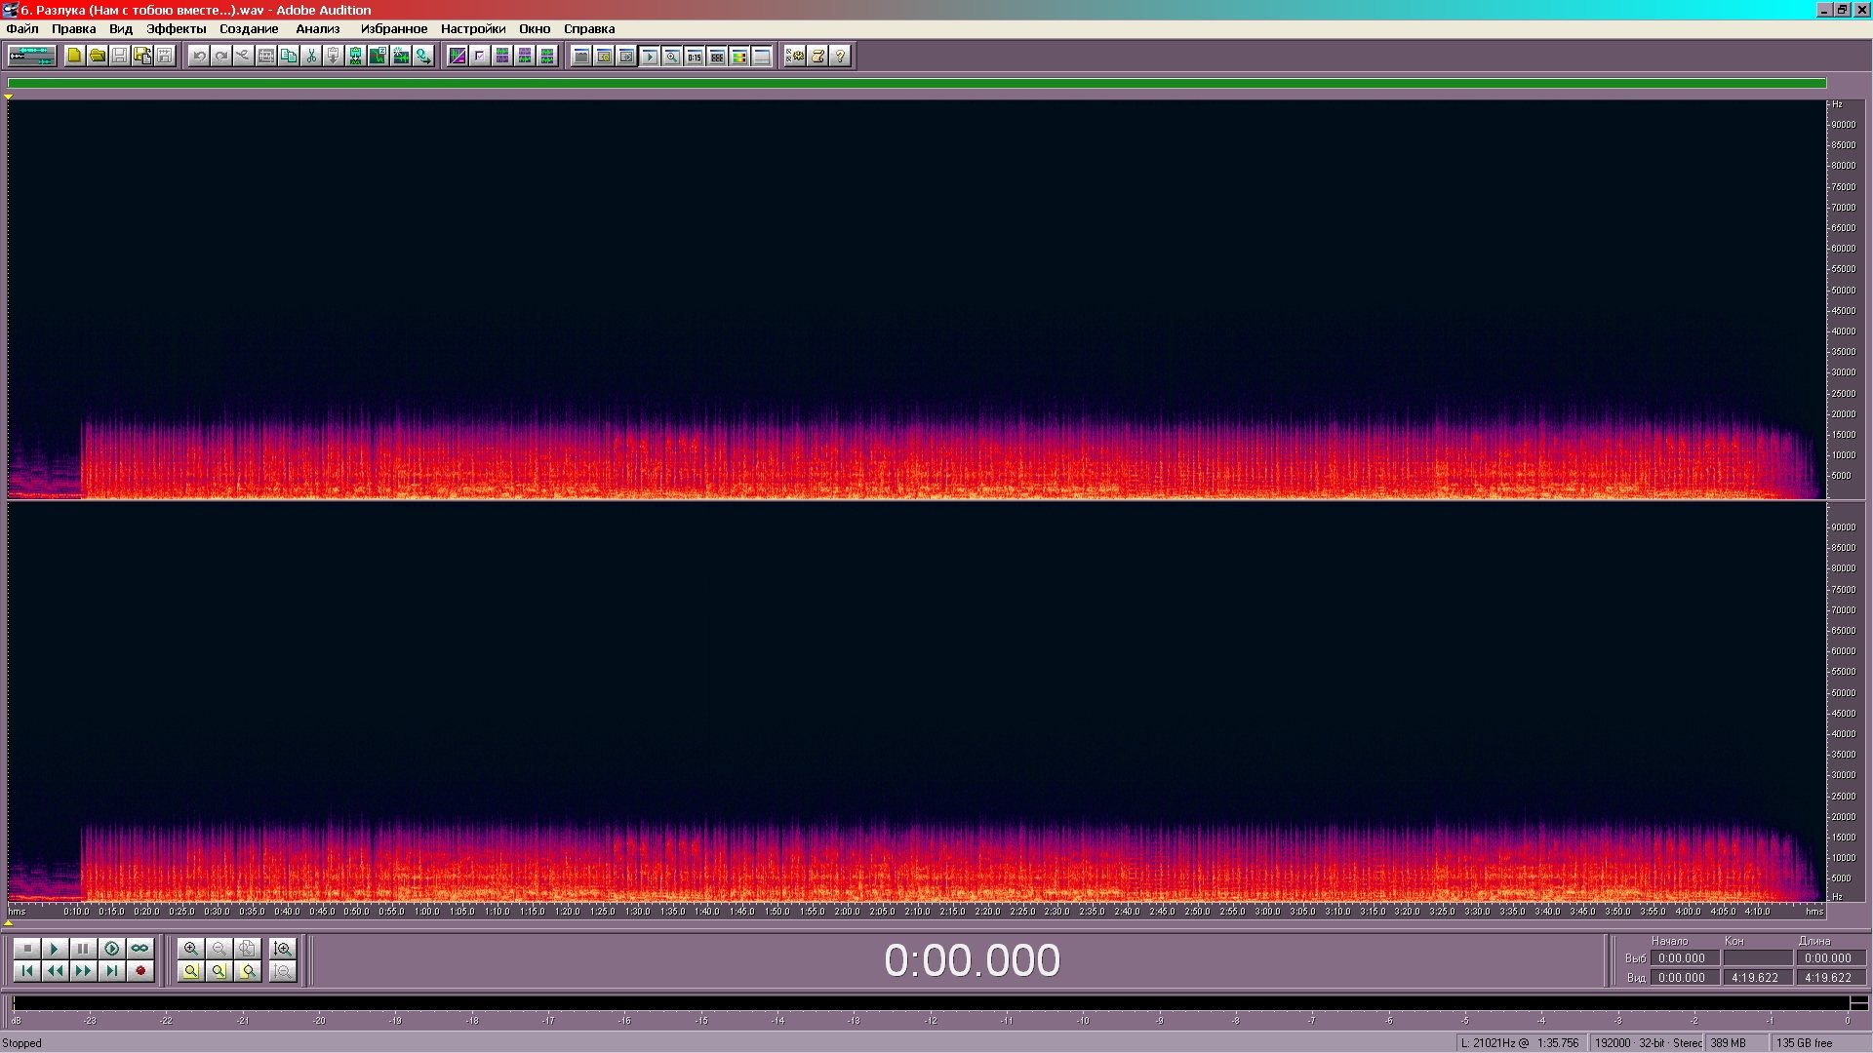Open the Настройки menu

(473, 28)
